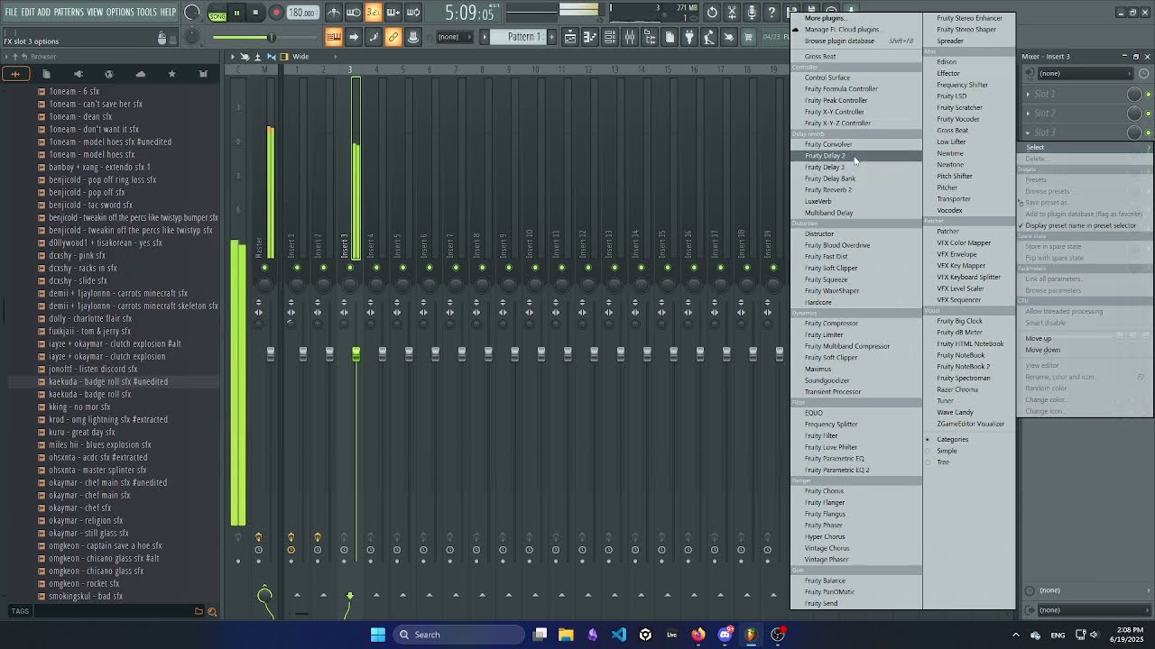Screen dimensions: 1155x649
Task: Toggle Display preset name in preset selector
Action: tap(1086, 226)
